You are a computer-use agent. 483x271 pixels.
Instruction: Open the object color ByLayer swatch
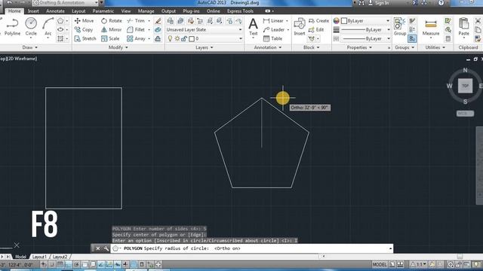[x=344, y=20]
